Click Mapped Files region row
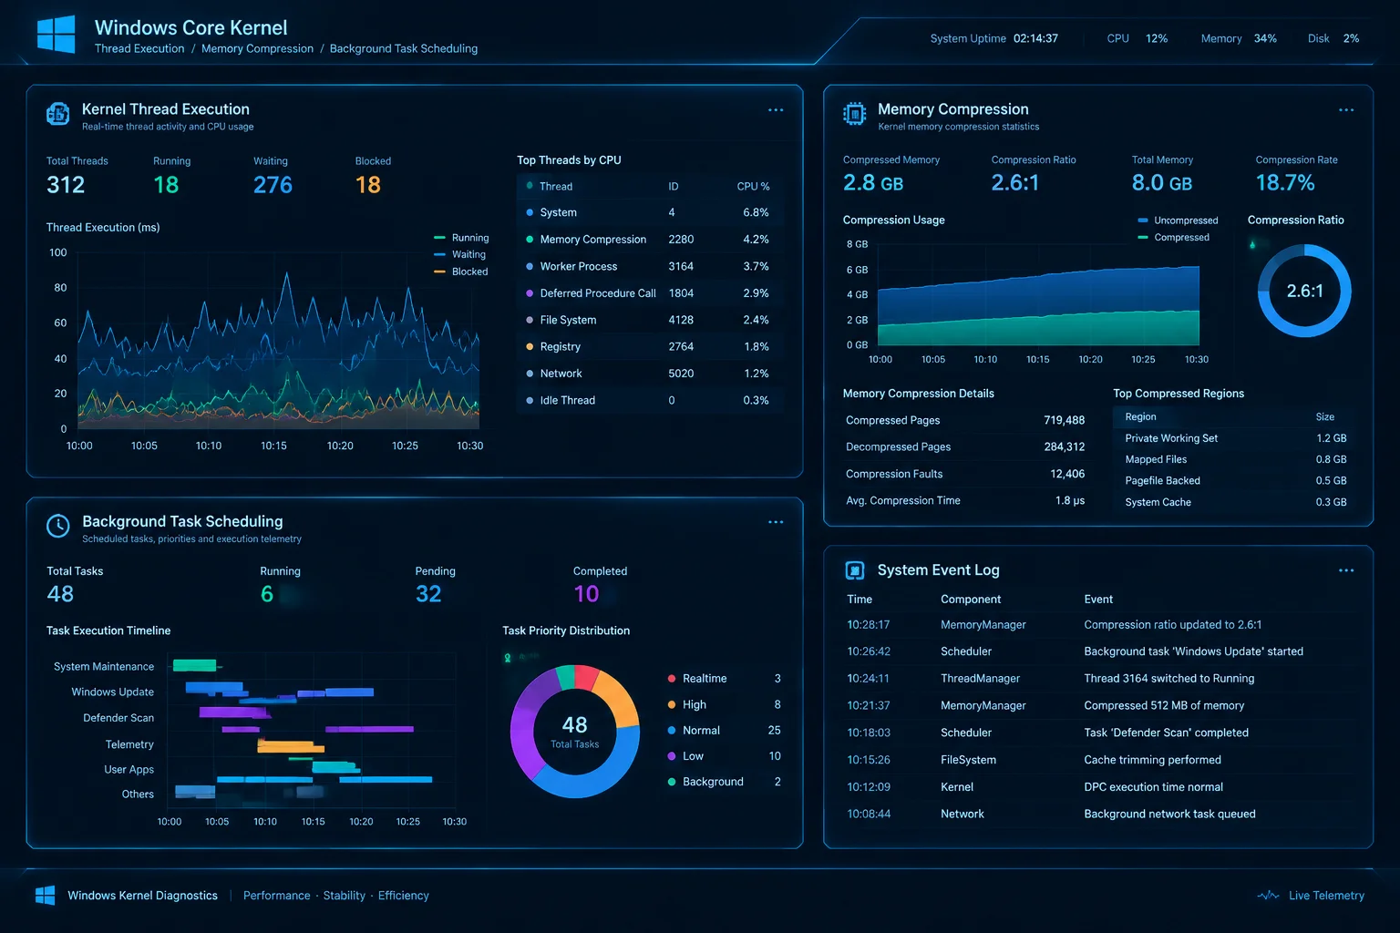The image size is (1400, 933). tap(1235, 459)
